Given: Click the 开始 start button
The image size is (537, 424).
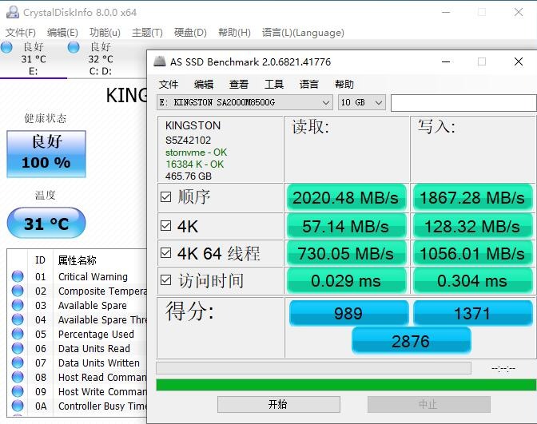Looking at the screenshot, I should pyautogui.click(x=279, y=405).
